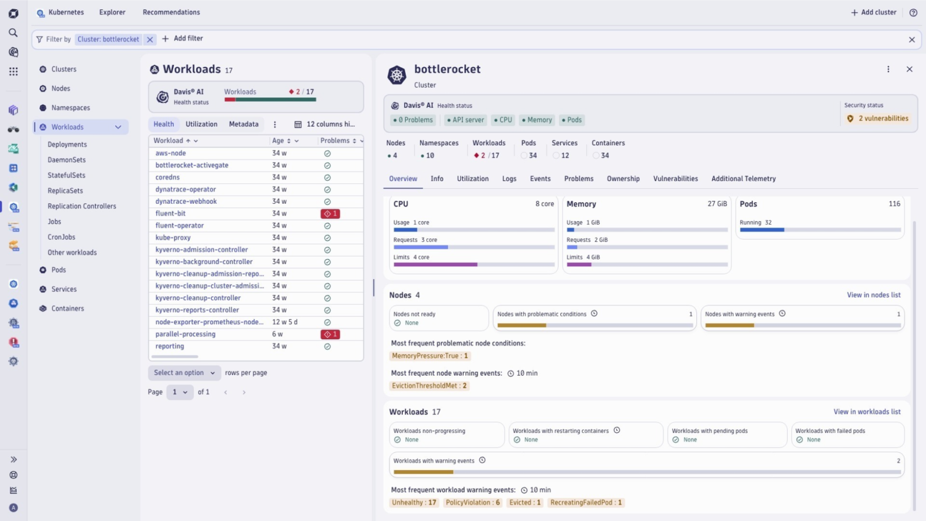Open rows per page Select an option dropdown
The height and width of the screenshot is (521, 926).
(x=185, y=373)
